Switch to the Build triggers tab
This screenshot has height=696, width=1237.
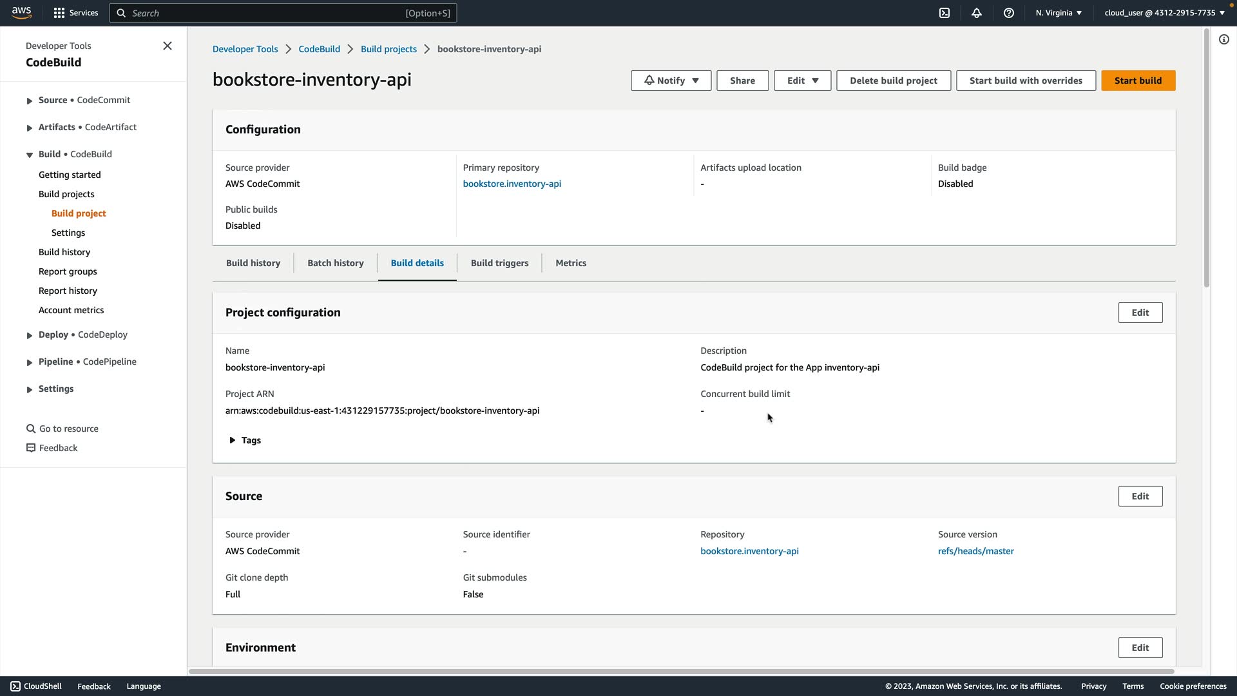pyautogui.click(x=499, y=263)
